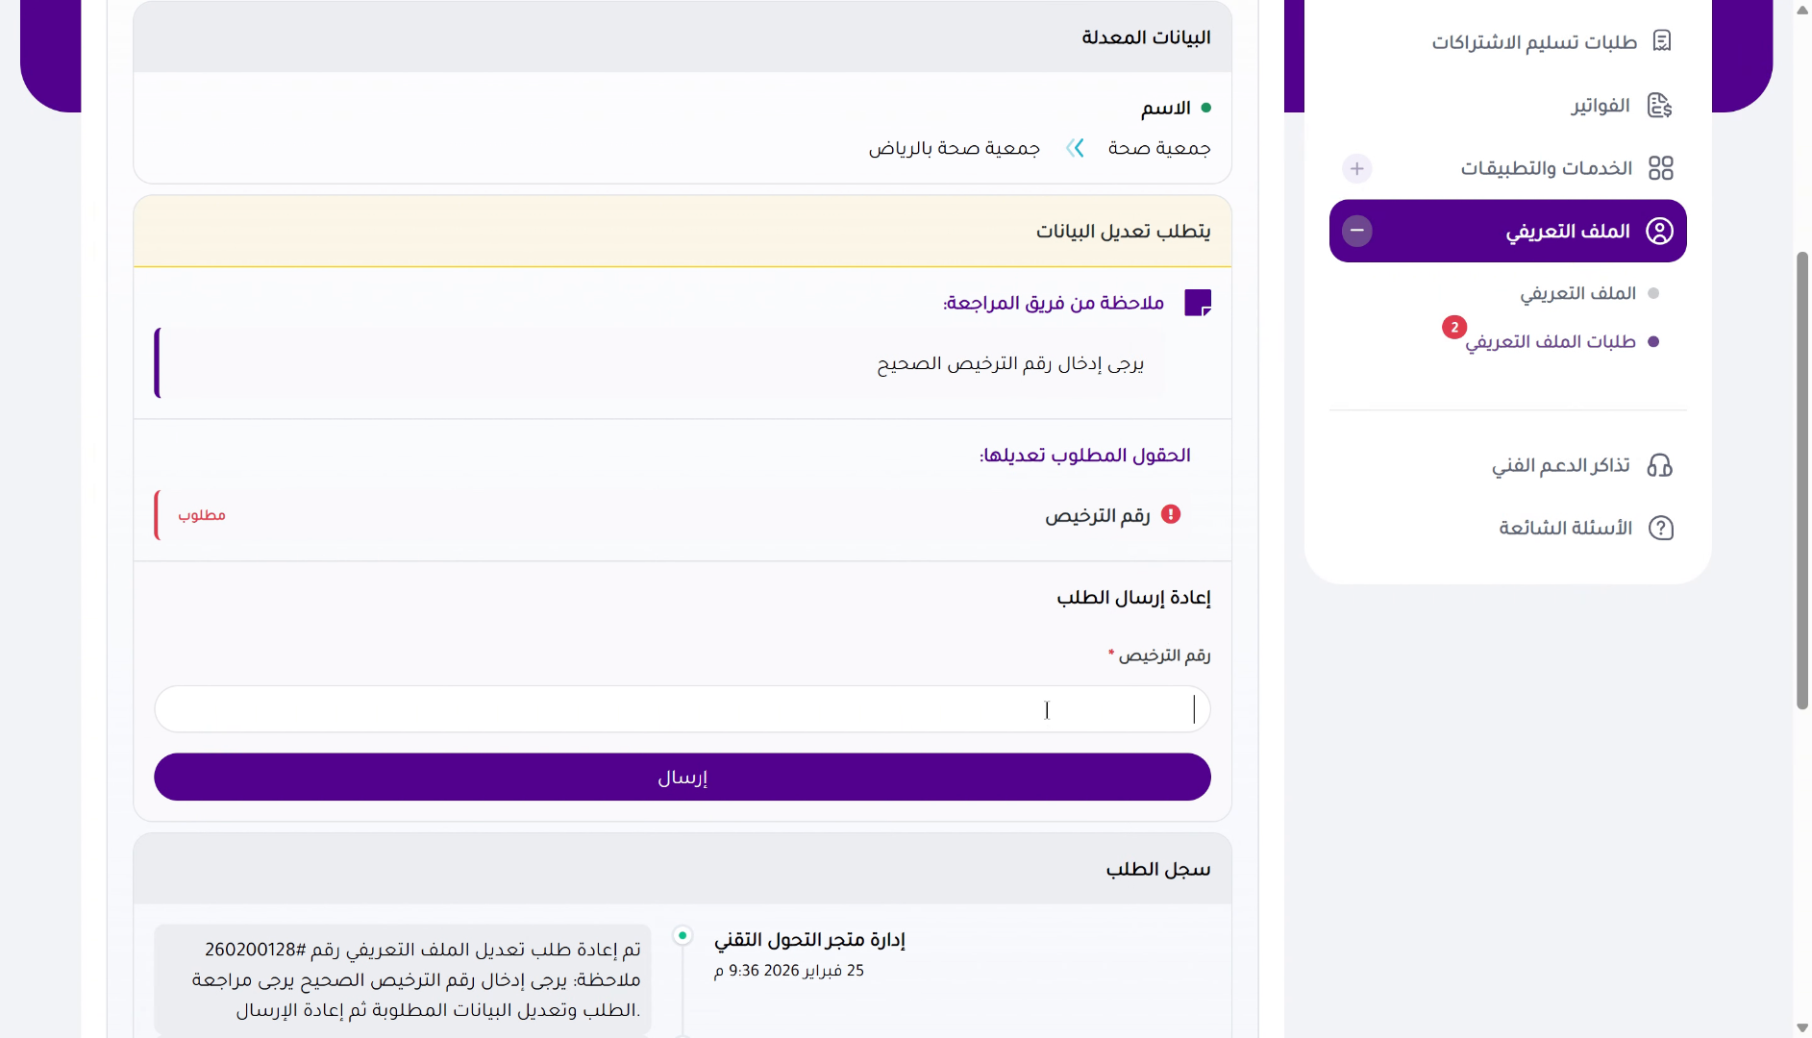Click the green timeline status dot

[x=683, y=933]
